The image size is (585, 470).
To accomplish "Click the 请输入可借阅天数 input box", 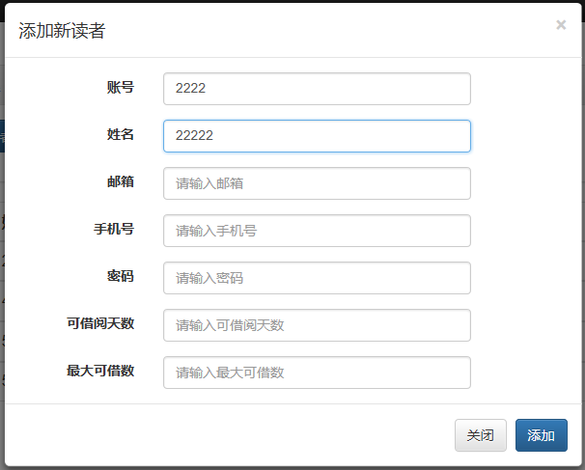I will 317,325.
